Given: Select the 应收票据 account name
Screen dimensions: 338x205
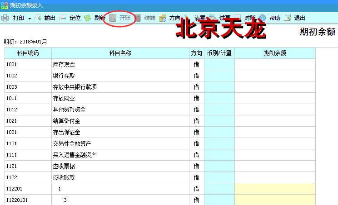Looking at the screenshot, I should 64,166.
